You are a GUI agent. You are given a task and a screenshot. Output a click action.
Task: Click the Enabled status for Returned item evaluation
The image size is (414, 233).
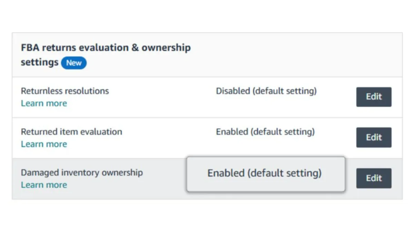click(265, 132)
